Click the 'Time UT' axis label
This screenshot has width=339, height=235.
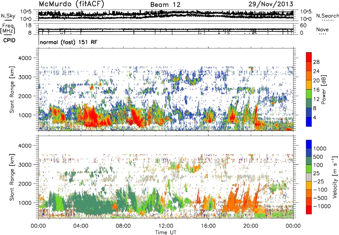[166, 232]
